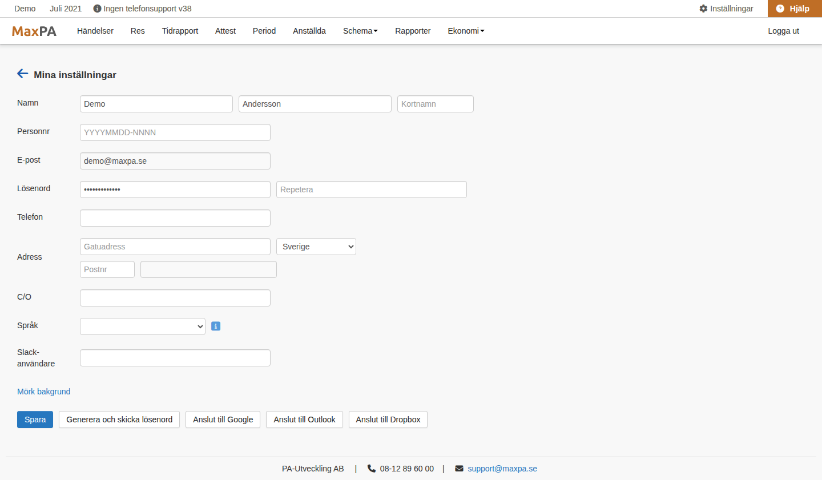The height and width of the screenshot is (480, 822).
Task: Click the Personnr field
Action: pyautogui.click(x=175, y=132)
